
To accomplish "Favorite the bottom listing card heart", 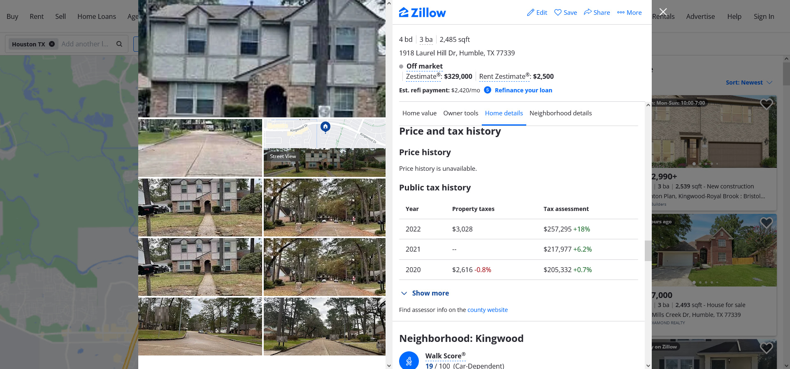I will click(x=766, y=348).
